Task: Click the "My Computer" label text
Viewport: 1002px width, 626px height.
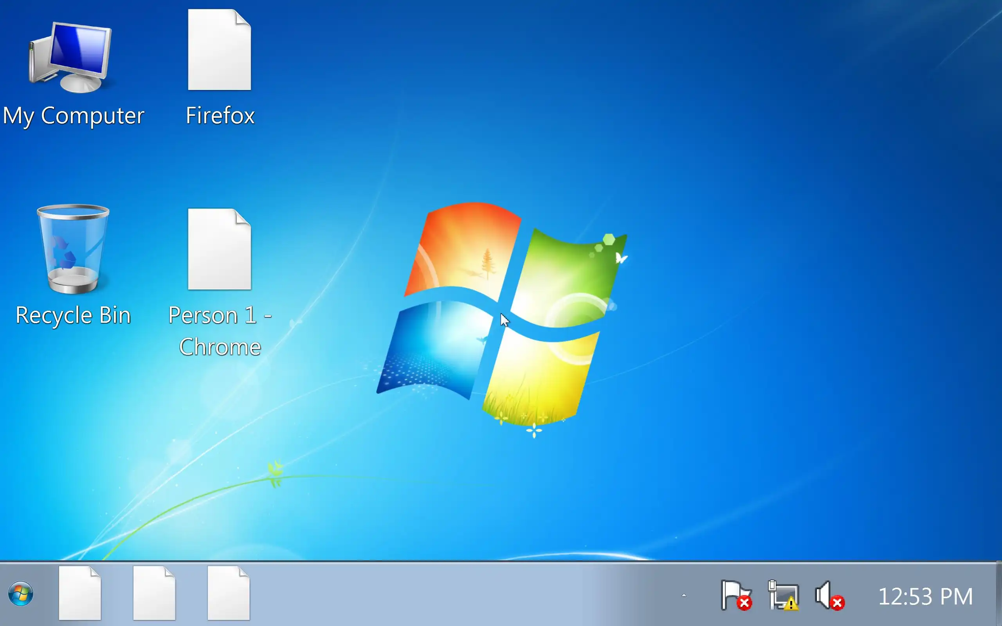Action: point(74,116)
